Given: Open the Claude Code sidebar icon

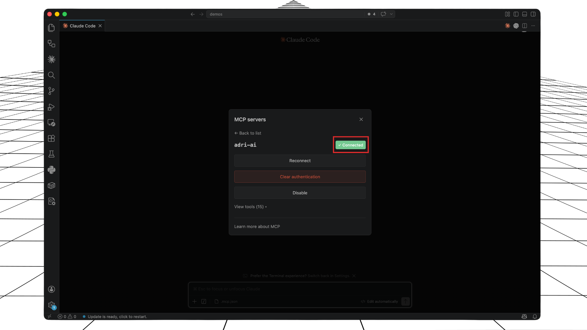Looking at the screenshot, I should coord(51,59).
